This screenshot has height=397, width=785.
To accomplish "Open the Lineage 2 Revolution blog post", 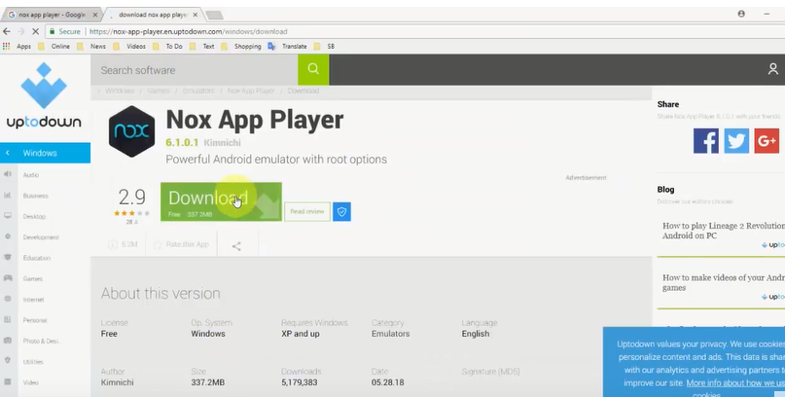I will tap(724, 231).
